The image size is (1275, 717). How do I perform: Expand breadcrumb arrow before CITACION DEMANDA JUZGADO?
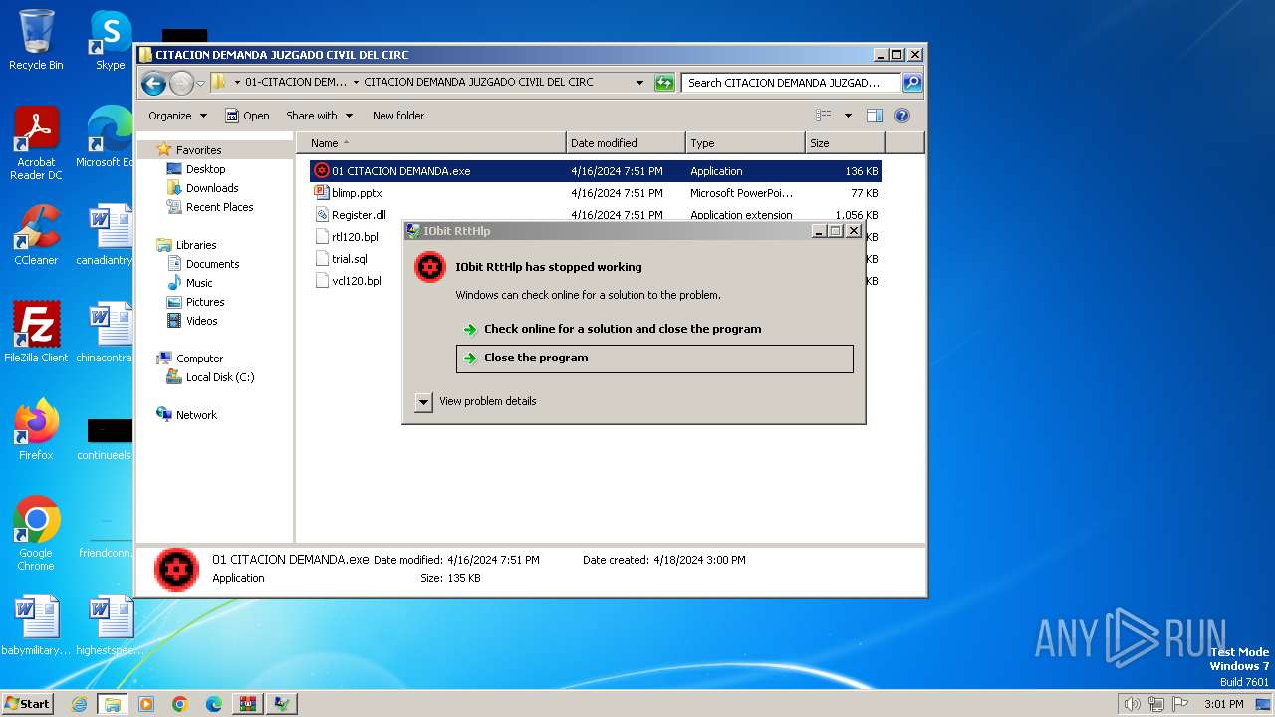[356, 83]
